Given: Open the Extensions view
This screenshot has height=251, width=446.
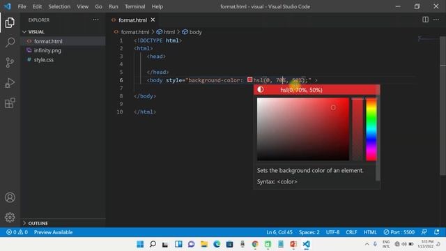Looking at the screenshot, I should click(x=10, y=103).
